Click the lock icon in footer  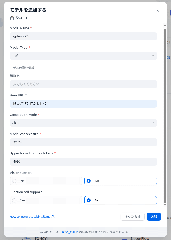[42, 232]
